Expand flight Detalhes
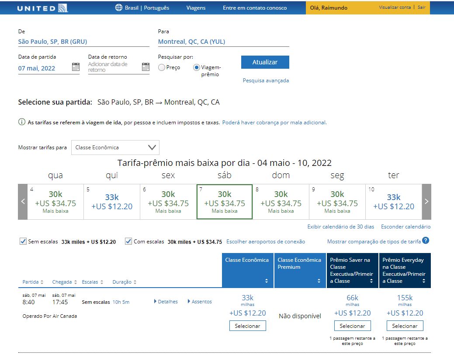This screenshot has width=454, height=355. 166,302
